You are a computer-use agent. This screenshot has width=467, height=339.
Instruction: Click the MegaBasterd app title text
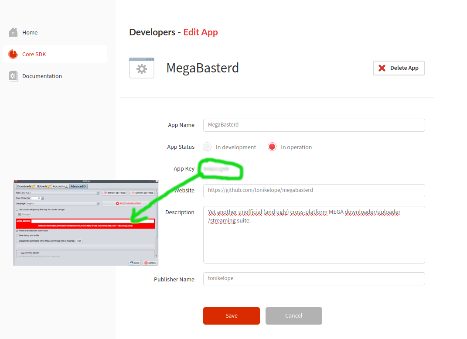pos(202,68)
